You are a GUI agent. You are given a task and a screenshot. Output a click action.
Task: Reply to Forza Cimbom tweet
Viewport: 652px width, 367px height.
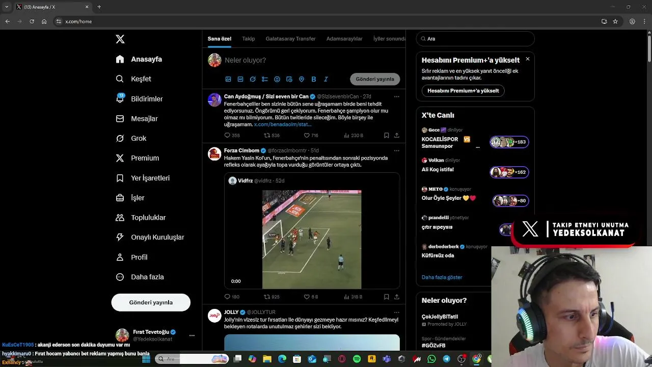tap(228, 297)
